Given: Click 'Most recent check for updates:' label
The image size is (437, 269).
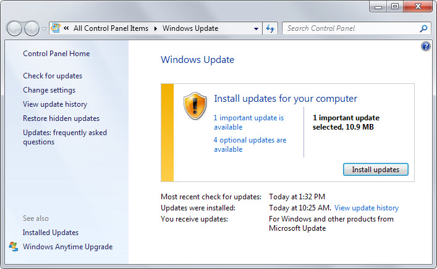Looking at the screenshot, I should [211, 197].
